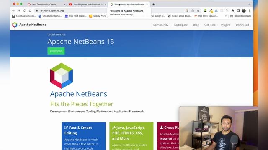Click the Apache NetBeans header logo icon
This screenshot has width=268, height=150.
(15, 25)
